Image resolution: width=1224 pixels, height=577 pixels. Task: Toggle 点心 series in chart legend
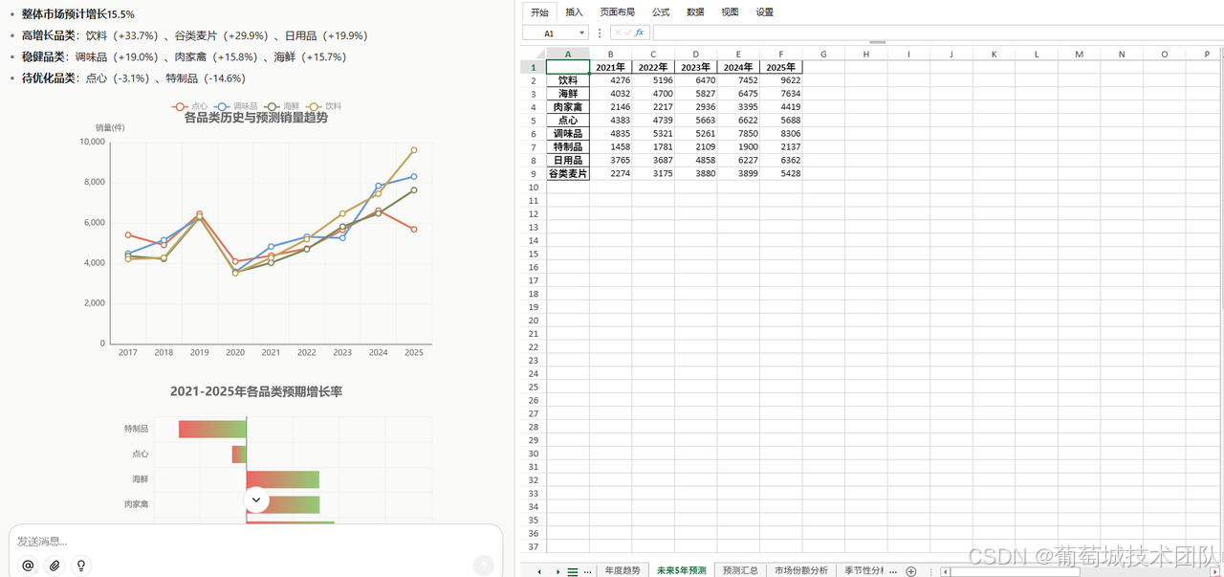(x=190, y=106)
